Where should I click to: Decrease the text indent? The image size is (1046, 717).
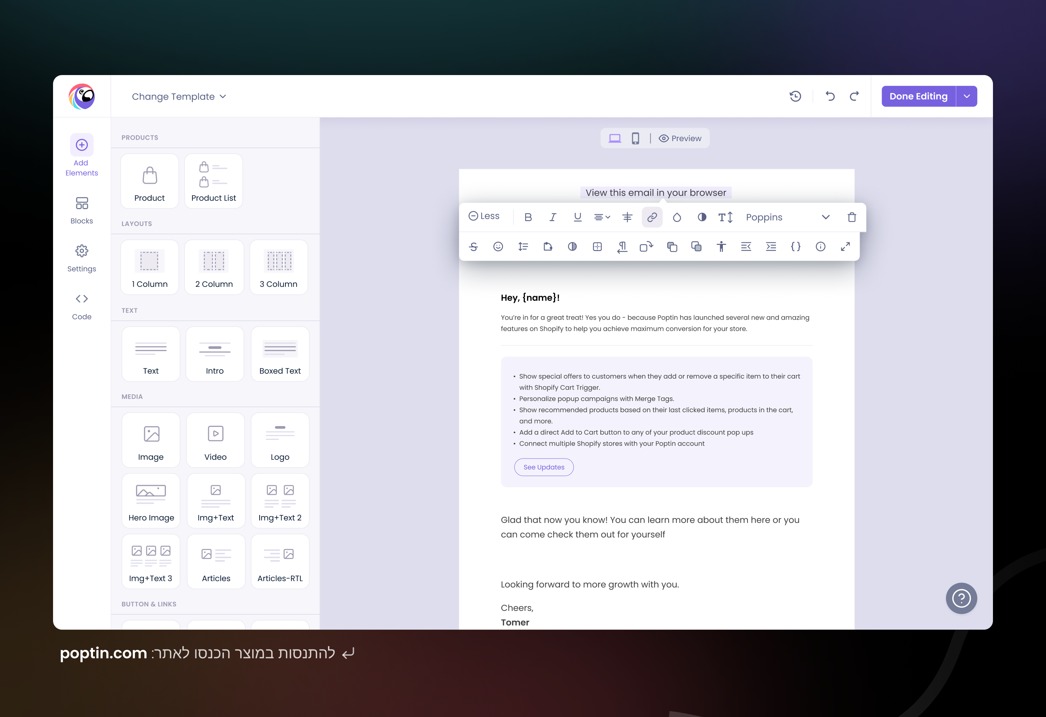pos(746,246)
